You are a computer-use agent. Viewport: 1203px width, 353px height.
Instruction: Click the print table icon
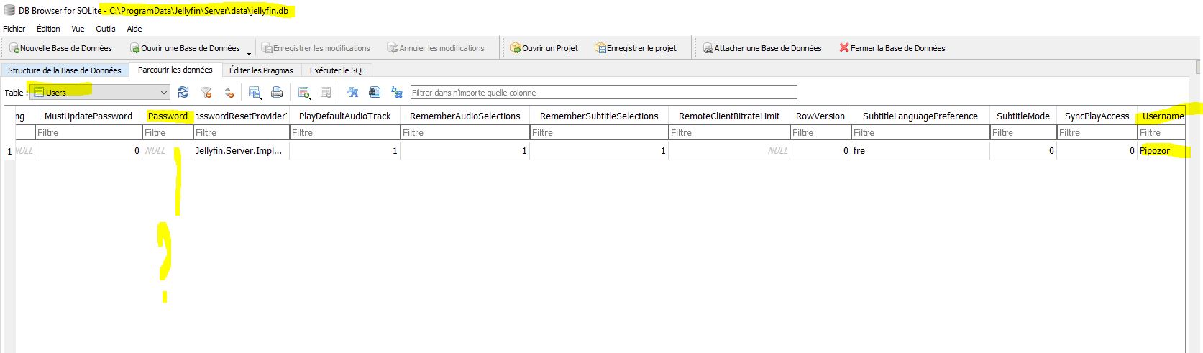pos(277,93)
